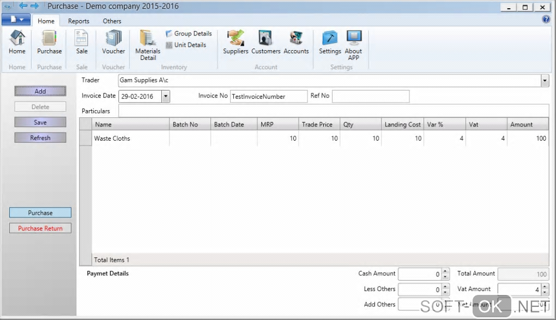Image resolution: width=556 pixels, height=320 pixels.
Task: Expand the Trader dropdown list
Action: tap(545, 81)
